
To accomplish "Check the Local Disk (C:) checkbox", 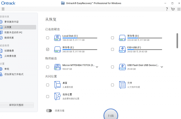I will pos(48,38).
